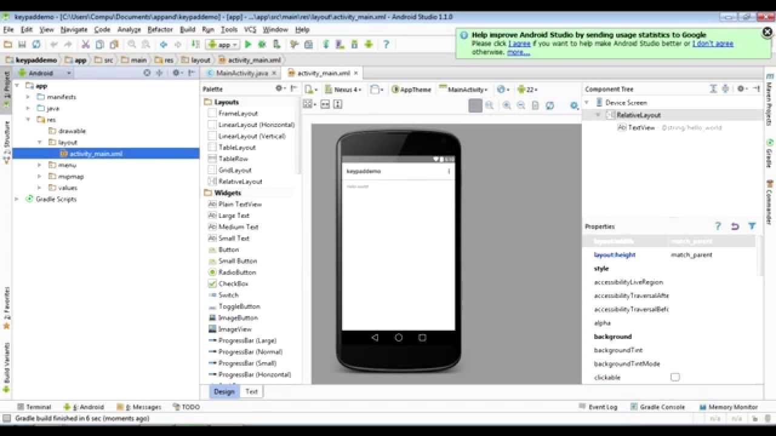The width and height of the screenshot is (776, 436).
Task: Click the Debug app bug icon
Action: pos(263,44)
